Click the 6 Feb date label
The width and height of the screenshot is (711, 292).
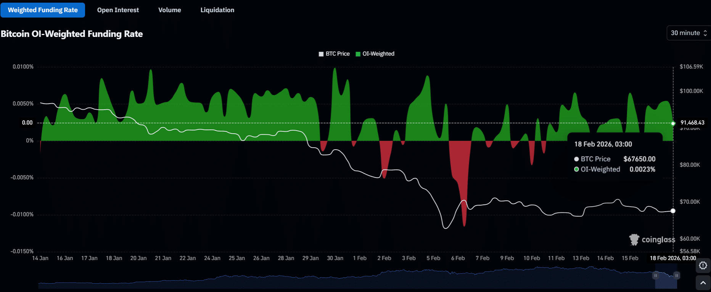tap(458, 258)
